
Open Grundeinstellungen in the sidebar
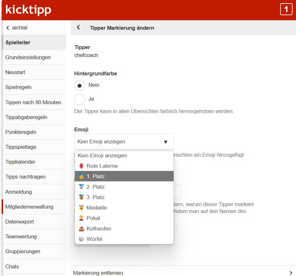(x=28, y=57)
